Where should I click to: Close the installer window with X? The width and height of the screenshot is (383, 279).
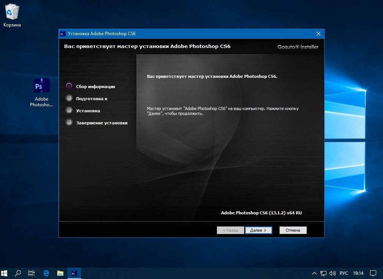(319, 34)
